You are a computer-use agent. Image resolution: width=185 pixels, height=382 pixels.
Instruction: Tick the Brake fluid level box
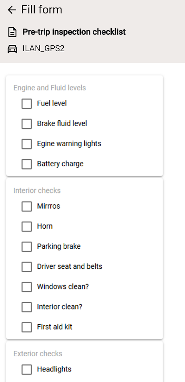coord(27,124)
